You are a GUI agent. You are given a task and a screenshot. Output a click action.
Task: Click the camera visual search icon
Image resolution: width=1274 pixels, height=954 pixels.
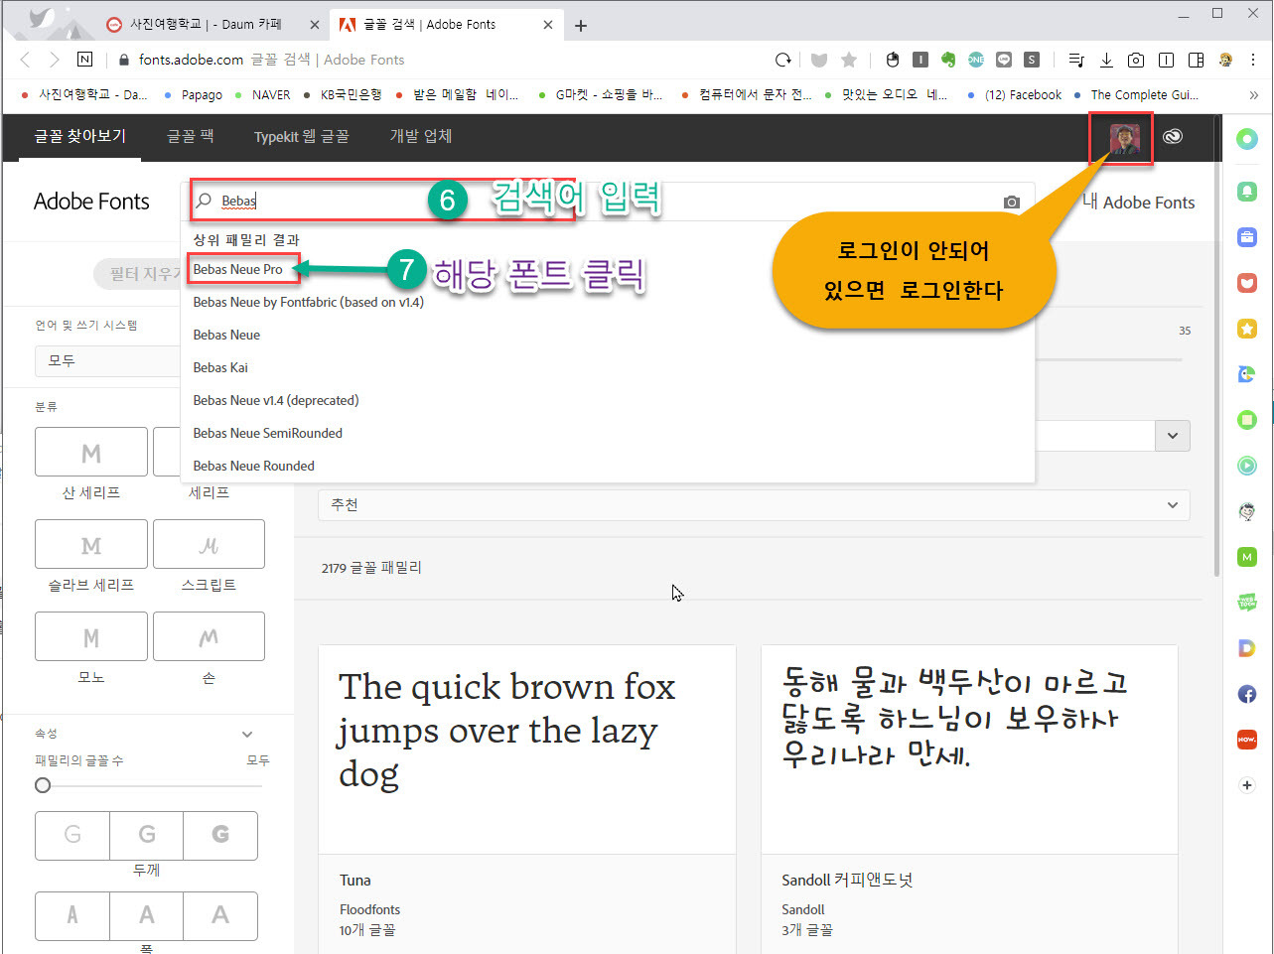pos(1011,202)
